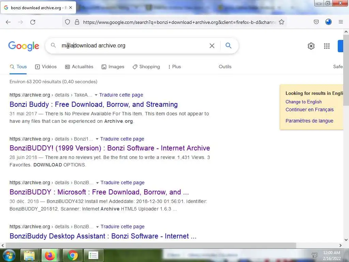Clear the search box with X

(212, 46)
